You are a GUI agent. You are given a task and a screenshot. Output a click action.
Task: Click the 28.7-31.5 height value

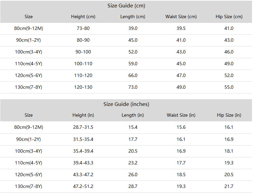(x=83, y=127)
